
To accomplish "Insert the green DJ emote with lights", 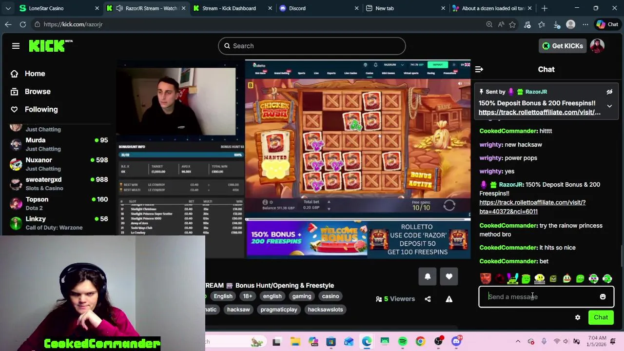I will tap(512, 278).
